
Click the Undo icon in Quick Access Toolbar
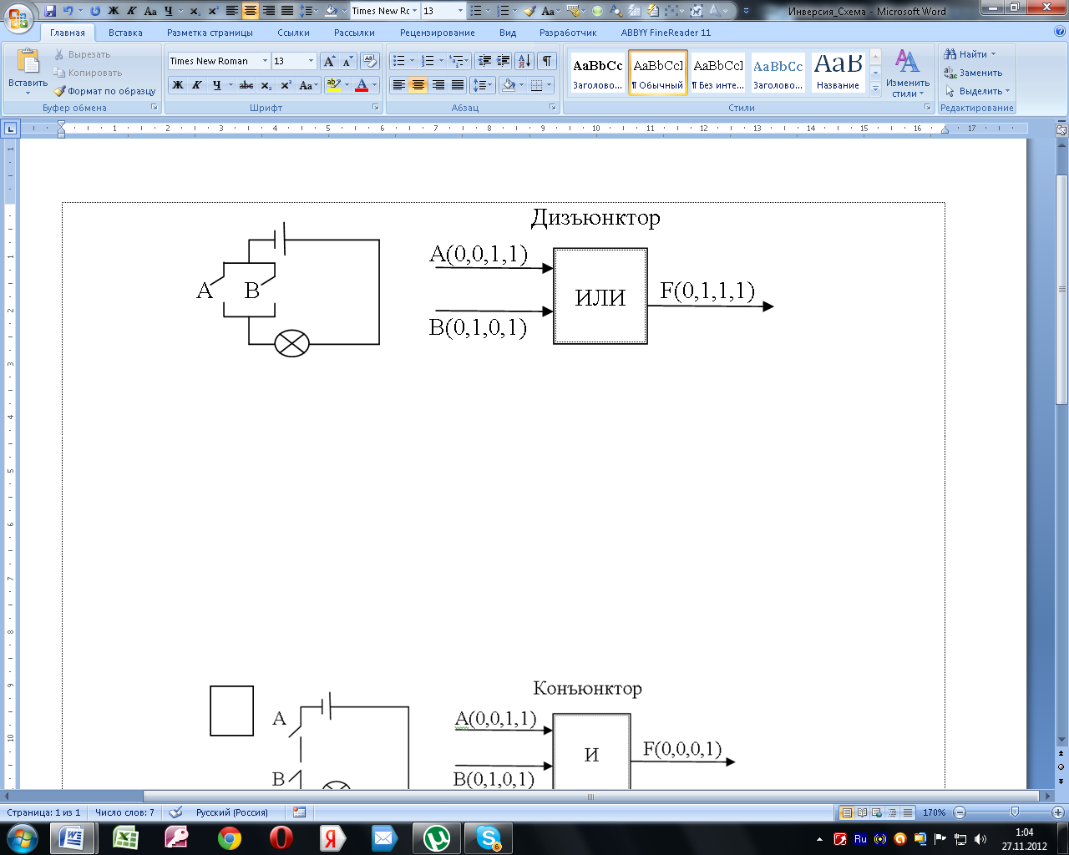(68, 11)
